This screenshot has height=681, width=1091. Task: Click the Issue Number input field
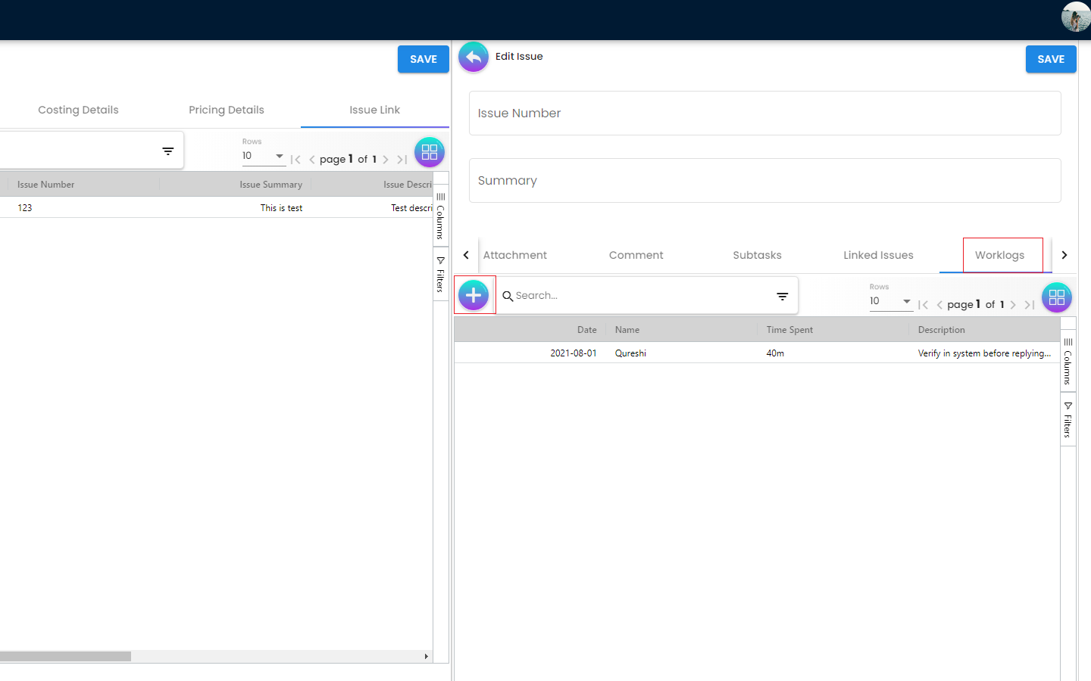click(764, 113)
